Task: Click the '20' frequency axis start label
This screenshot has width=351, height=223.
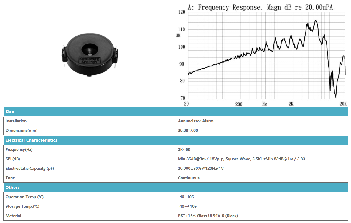Action: [186, 104]
